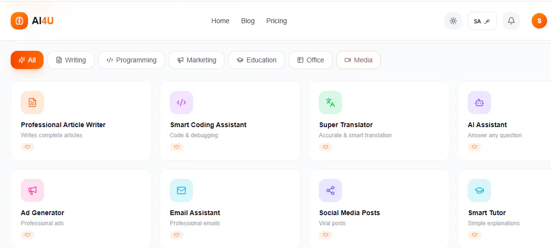Click the Email Assistant envelope icon
551x248 pixels.
pyautogui.click(x=181, y=190)
